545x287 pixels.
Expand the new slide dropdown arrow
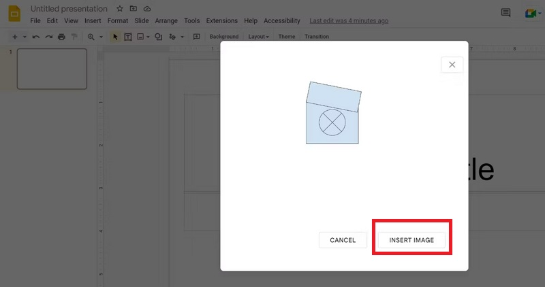25,37
